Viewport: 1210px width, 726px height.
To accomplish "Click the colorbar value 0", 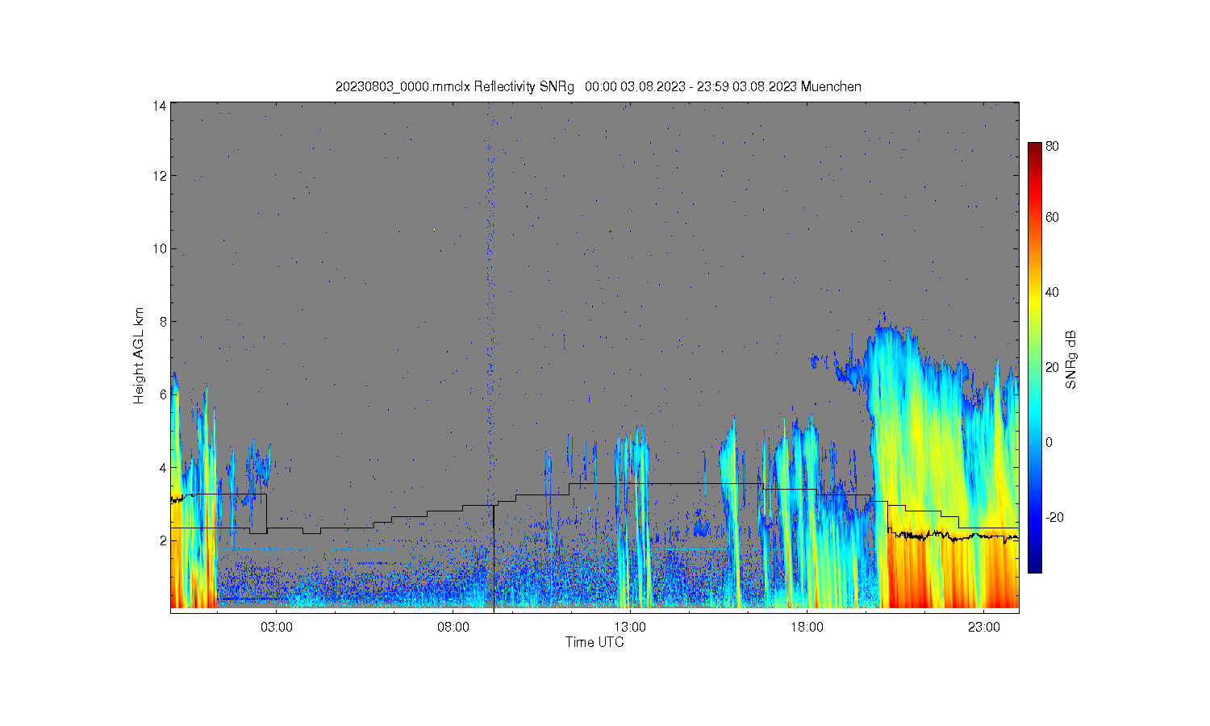I will coord(1049,443).
